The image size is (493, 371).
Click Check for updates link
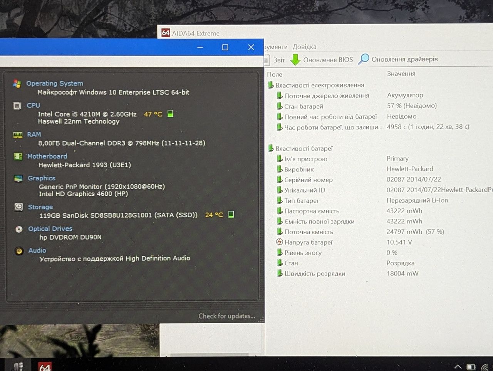click(x=227, y=316)
